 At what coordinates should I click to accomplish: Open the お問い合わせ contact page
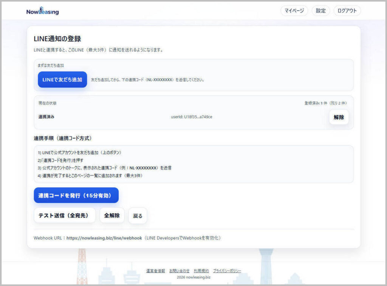click(179, 271)
